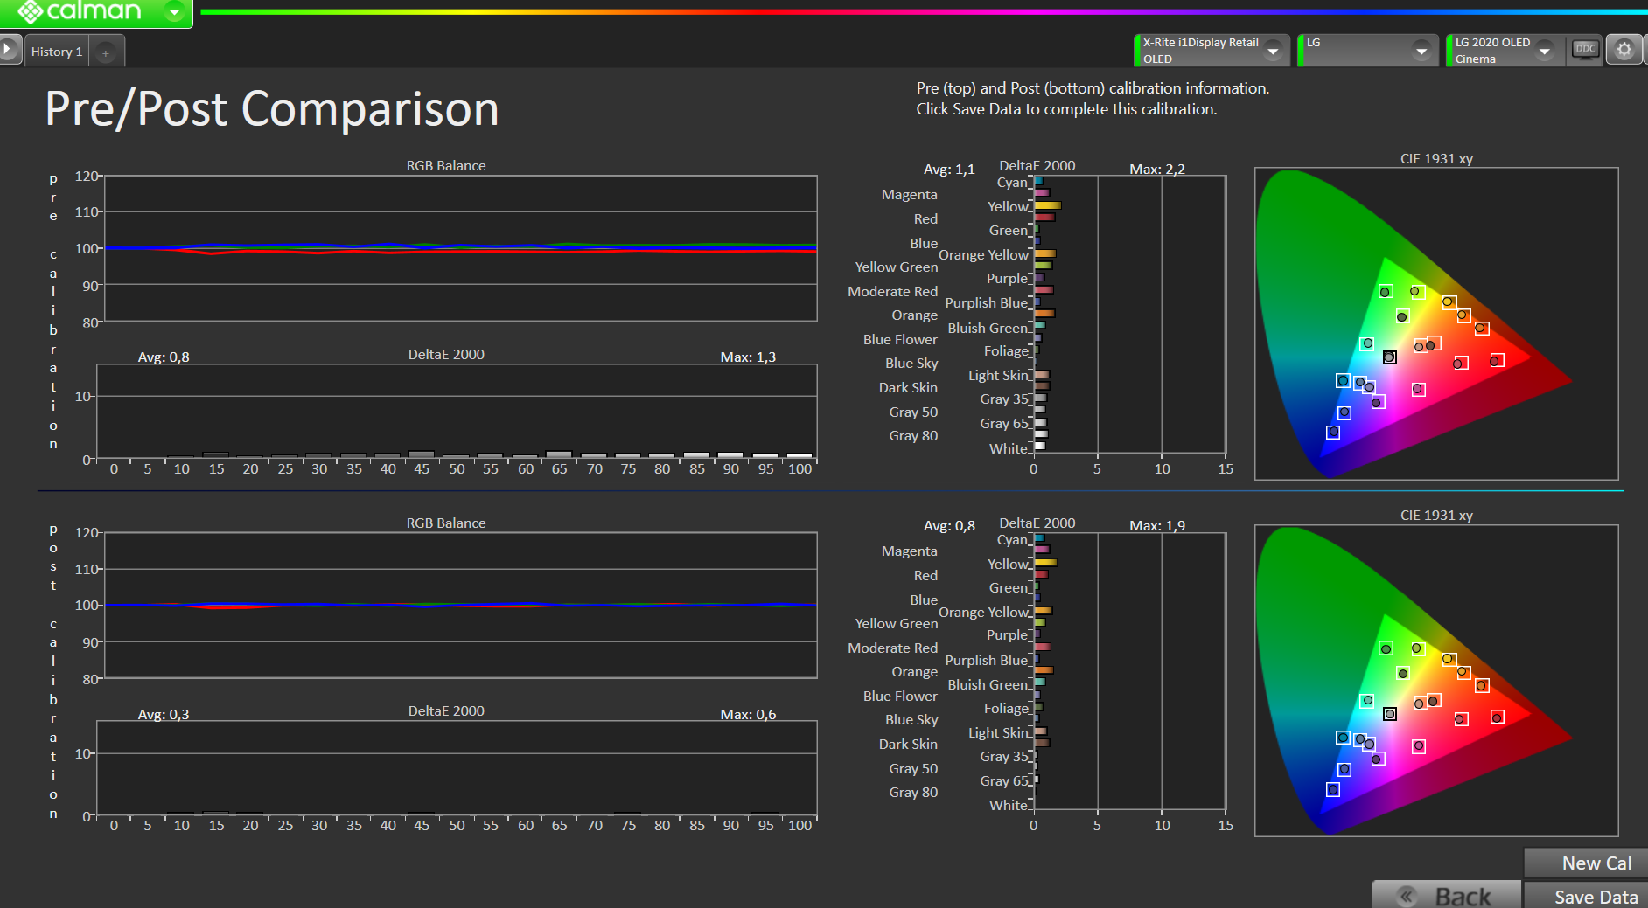The image size is (1648, 908).
Task: Select the post-calibration CIE 1931 xy diagram
Action: coord(1436,681)
